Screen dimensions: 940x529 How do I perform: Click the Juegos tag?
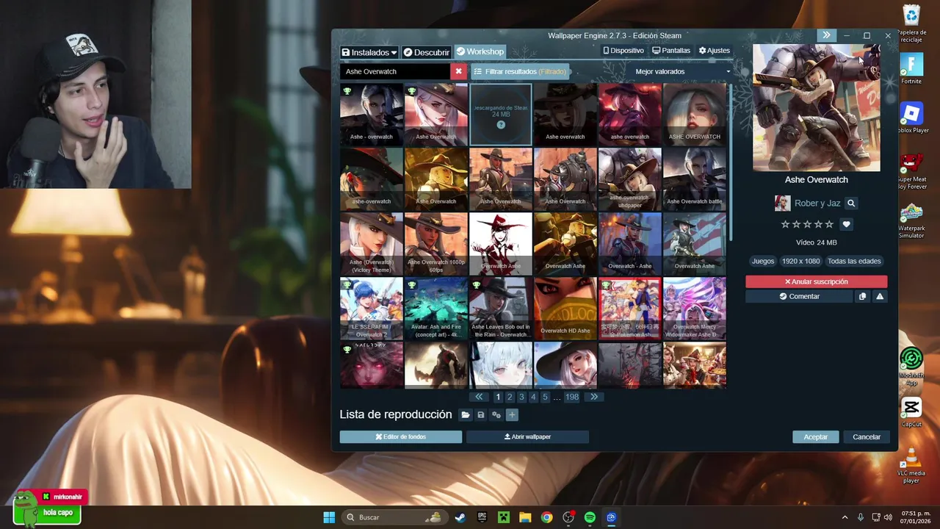[763, 261]
